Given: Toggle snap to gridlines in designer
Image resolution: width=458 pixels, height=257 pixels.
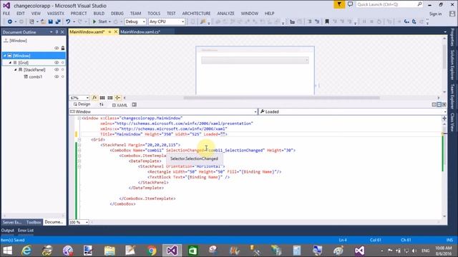Looking at the screenshot, I should coord(109,98).
